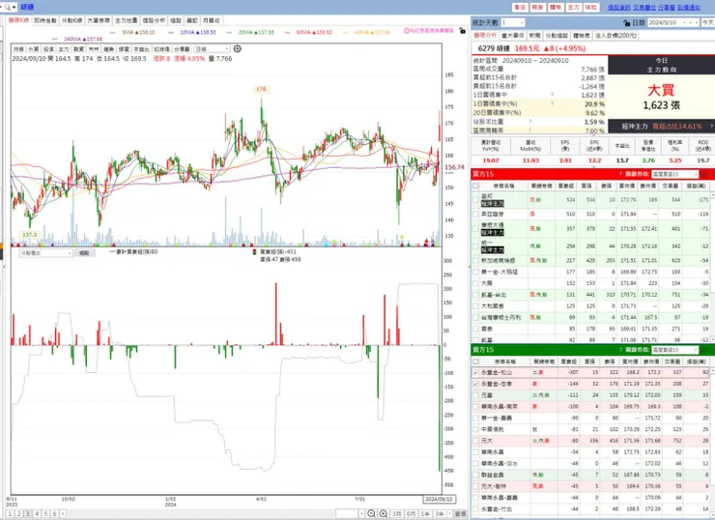This screenshot has height=520, width=715.
Task: Click the 融資 indicator button above chart
Action: pos(79,48)
